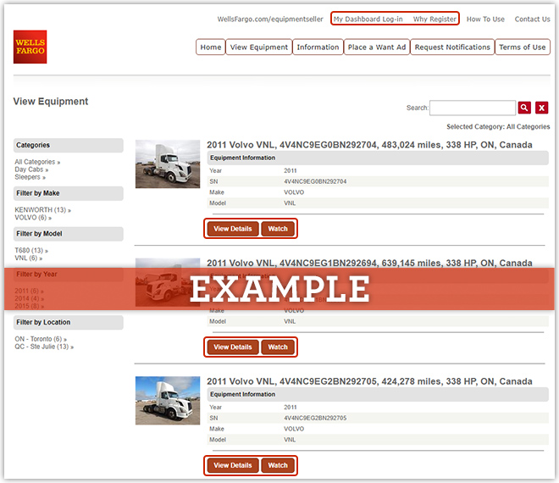Click the Wells Fargo logo

click(30, 47)
